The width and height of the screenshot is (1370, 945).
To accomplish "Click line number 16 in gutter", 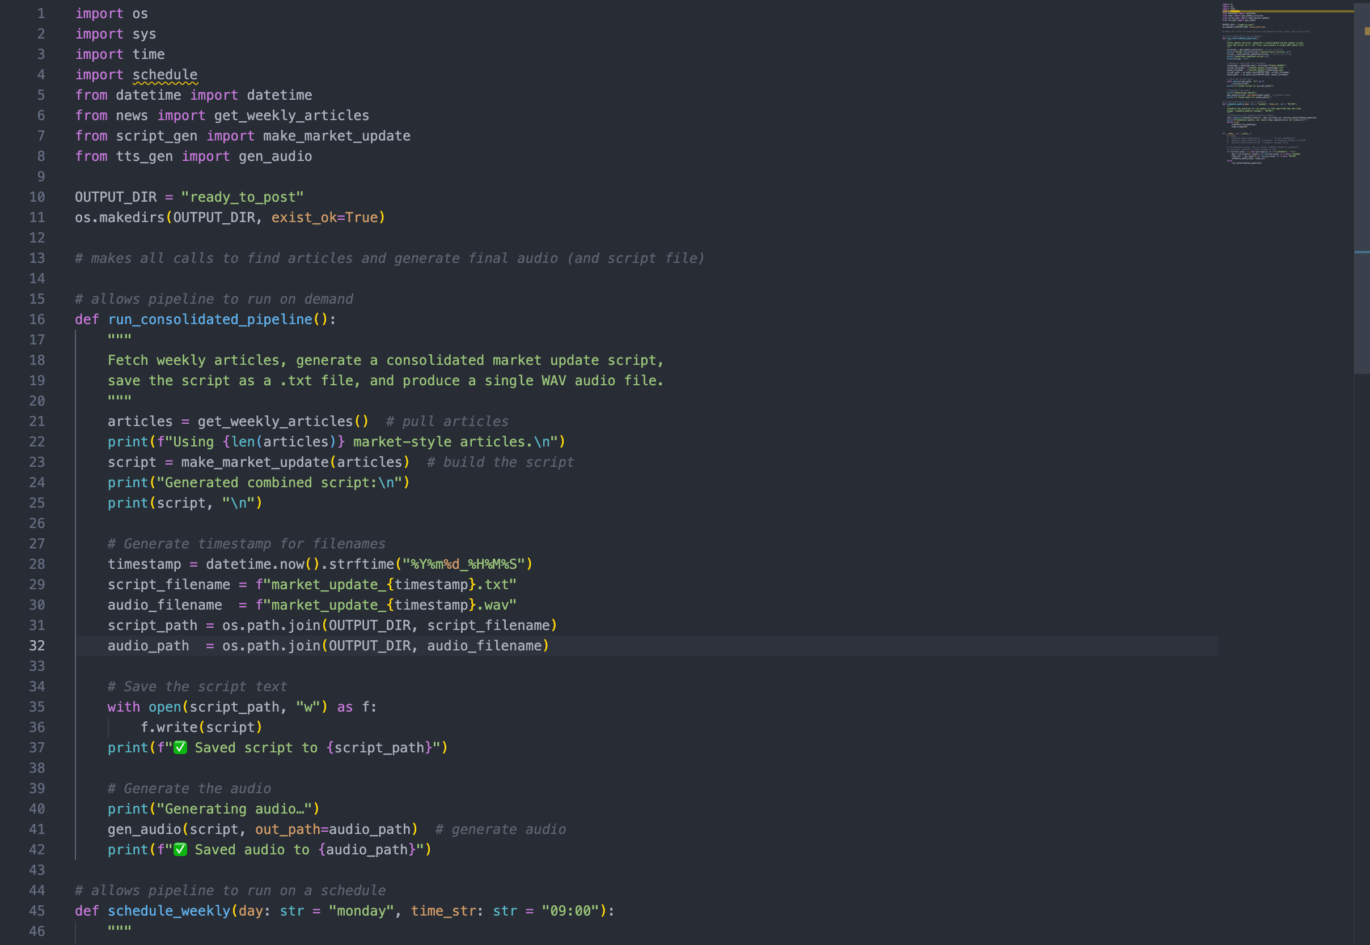I will (37, 319).
